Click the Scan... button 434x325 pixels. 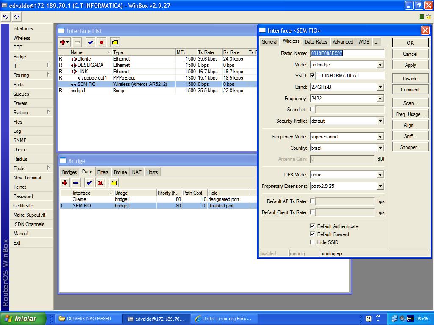coord(410,103)
